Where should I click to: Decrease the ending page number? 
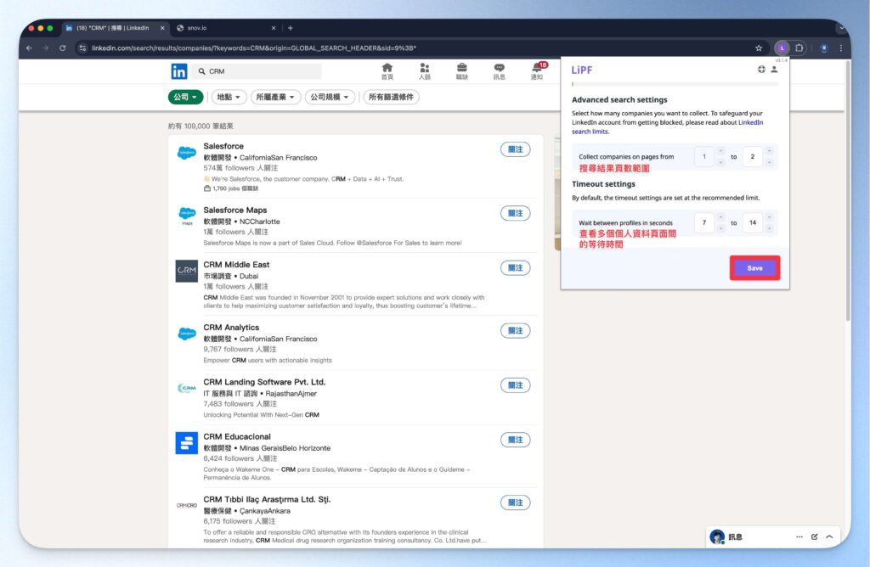[x=769, y=162]
